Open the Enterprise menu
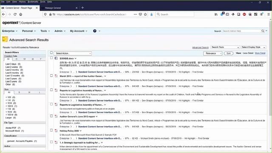The image size is (272, 153). (x=10, y=31)
